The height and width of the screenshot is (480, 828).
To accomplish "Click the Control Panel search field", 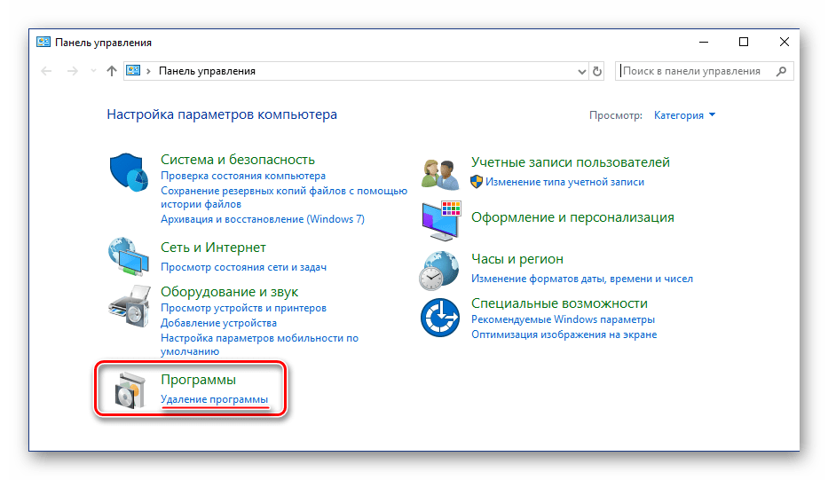I will pos(691,71).
